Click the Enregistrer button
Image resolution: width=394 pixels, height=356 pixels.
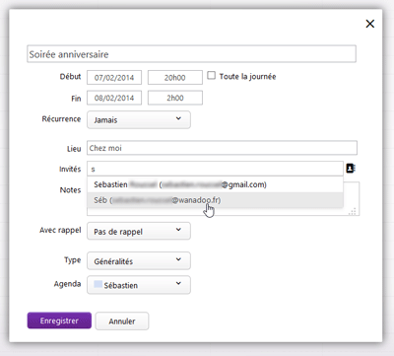tap(59, 320)
